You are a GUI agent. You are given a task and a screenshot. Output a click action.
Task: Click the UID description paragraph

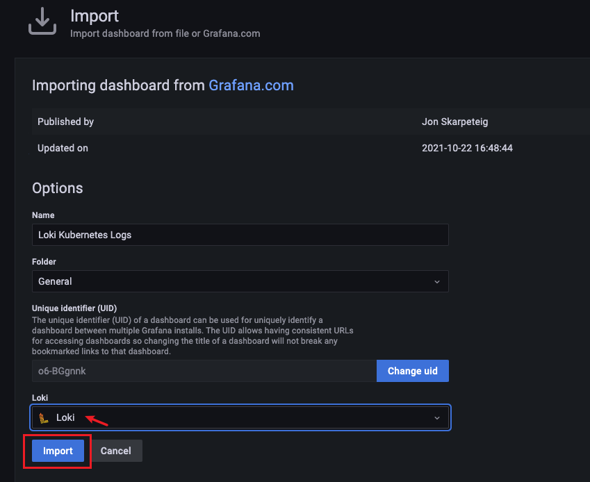pos(192,335)
